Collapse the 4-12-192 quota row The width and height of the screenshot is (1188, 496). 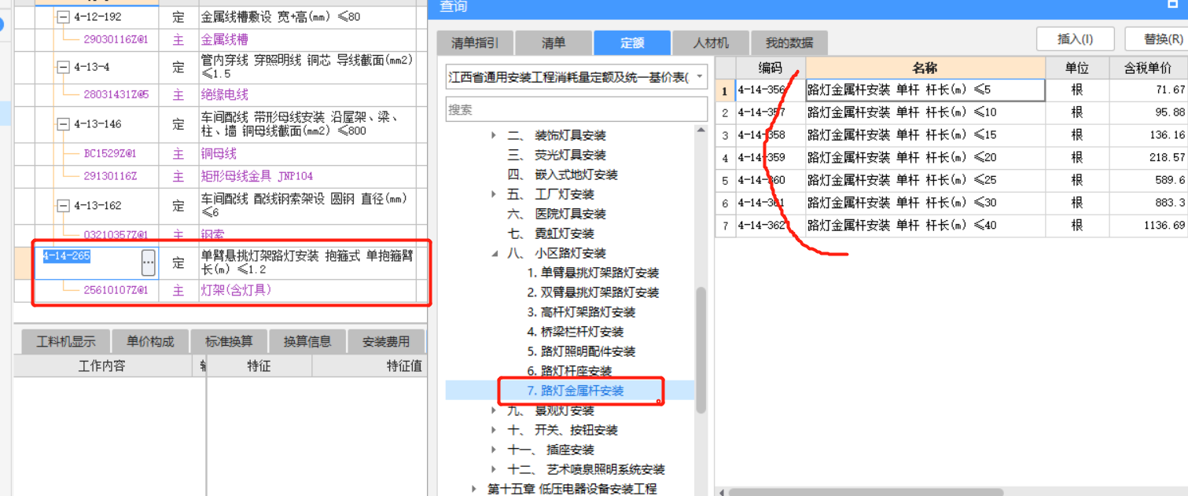pos(63,17)
